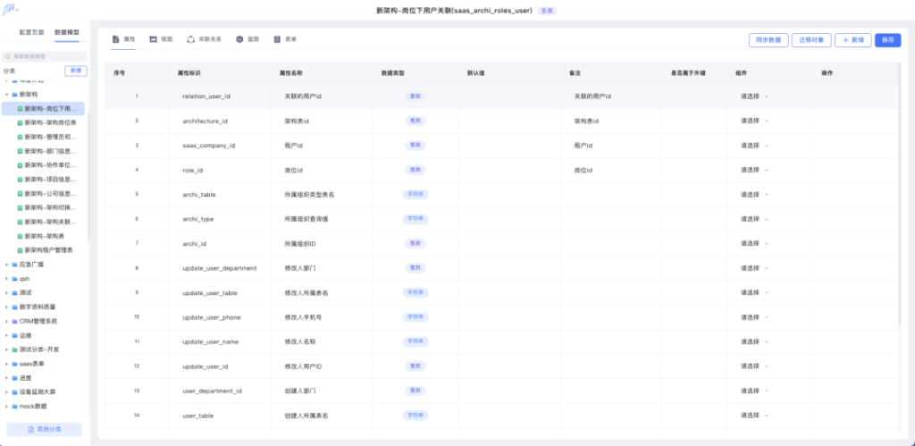Expand the saas表单 folder
This screenshot has height=446, width=915.
6,364
